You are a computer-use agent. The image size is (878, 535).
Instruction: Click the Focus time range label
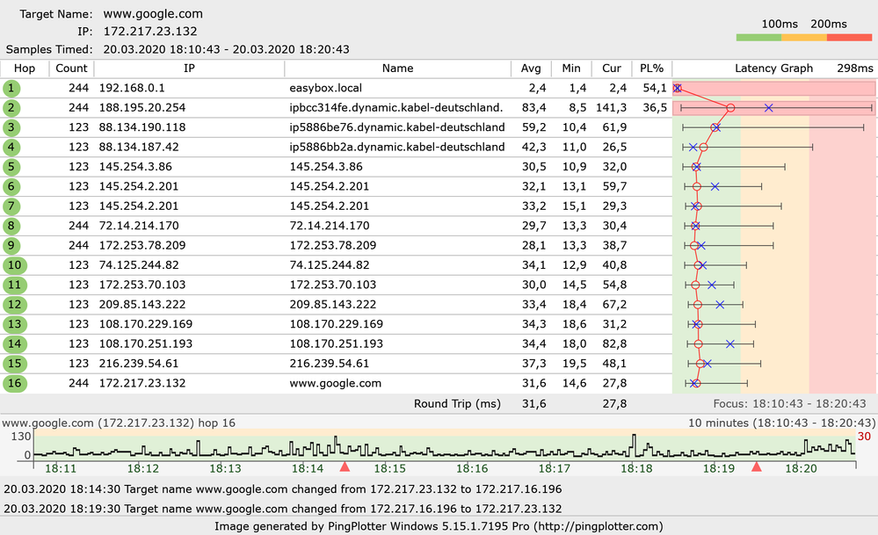[x=789, y=403]
